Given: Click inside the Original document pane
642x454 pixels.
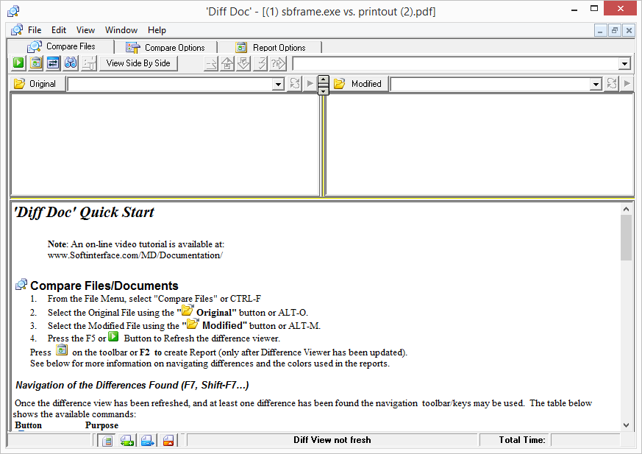Looking at the screenshot, I should (x=165, y=144).
